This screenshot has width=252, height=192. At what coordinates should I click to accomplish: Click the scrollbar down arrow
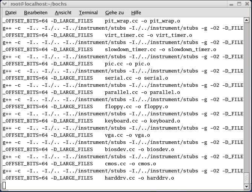(x=246, y=186)
